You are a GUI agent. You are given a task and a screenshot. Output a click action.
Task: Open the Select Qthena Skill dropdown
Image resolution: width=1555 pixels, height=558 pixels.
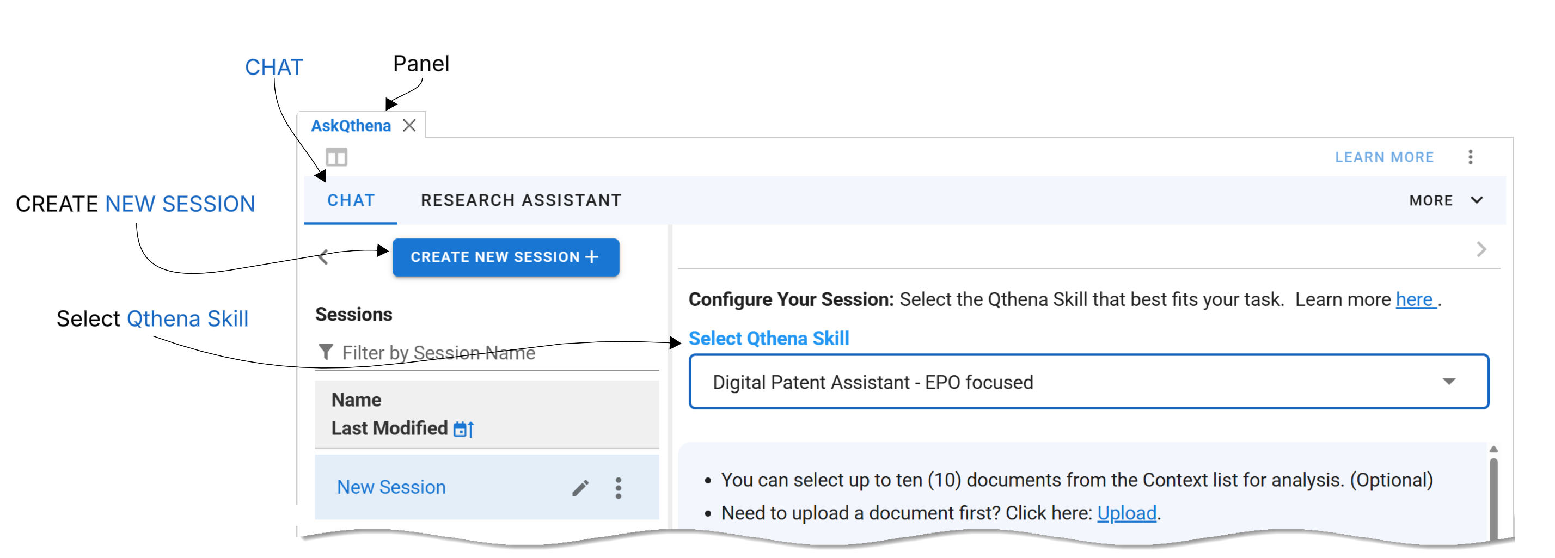(x=1088, y=382)
